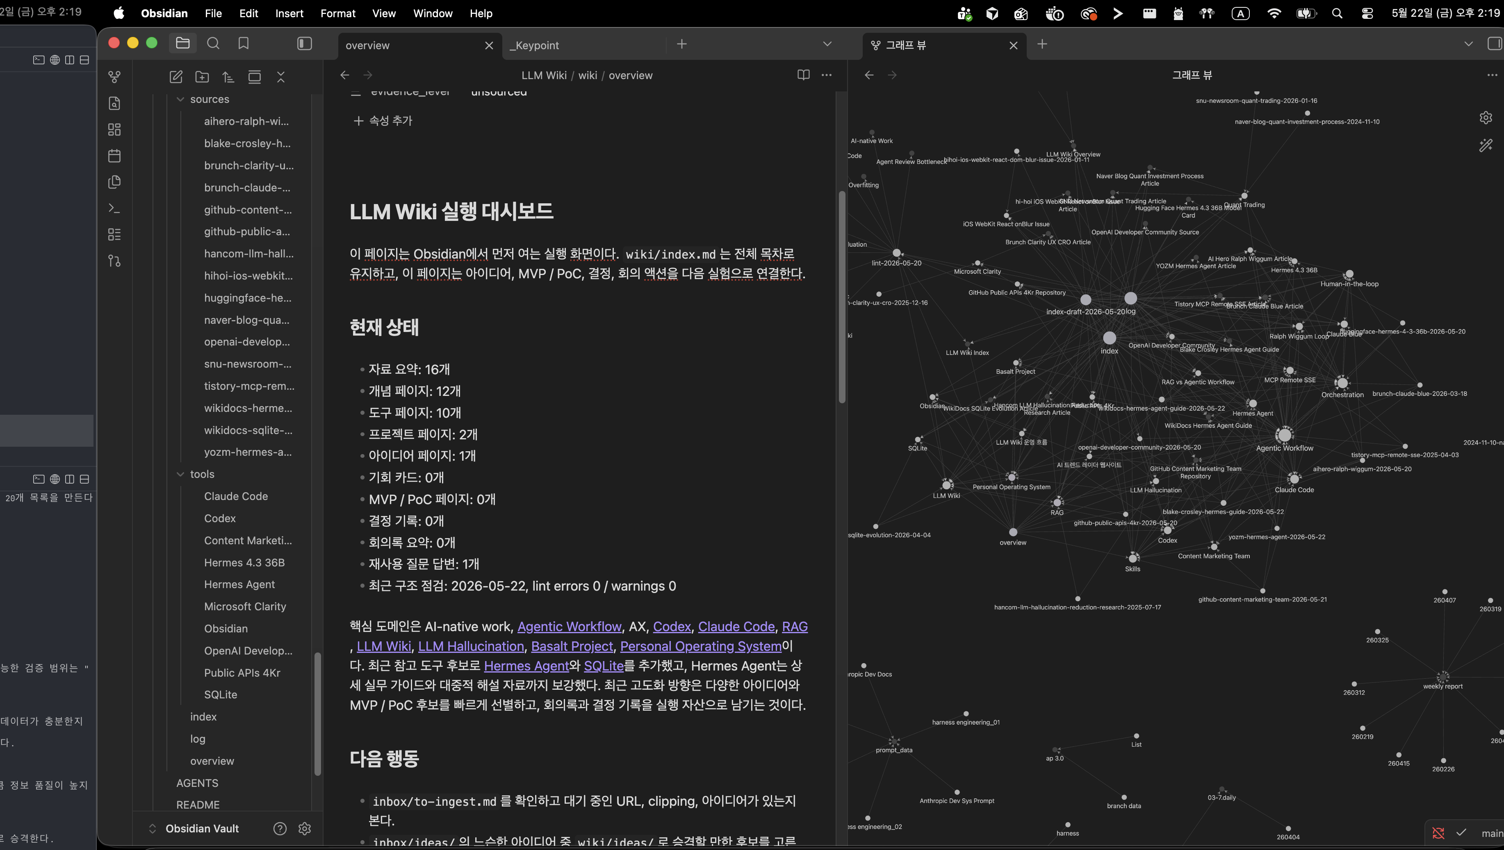This screenshot has height=850, width=1504.
Task: Follow the Basalt Project link
Action: [572, 646]
